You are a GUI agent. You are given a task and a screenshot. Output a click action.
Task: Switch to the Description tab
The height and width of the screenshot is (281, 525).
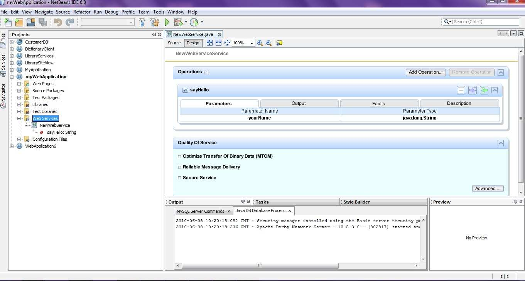pos(459,103)
